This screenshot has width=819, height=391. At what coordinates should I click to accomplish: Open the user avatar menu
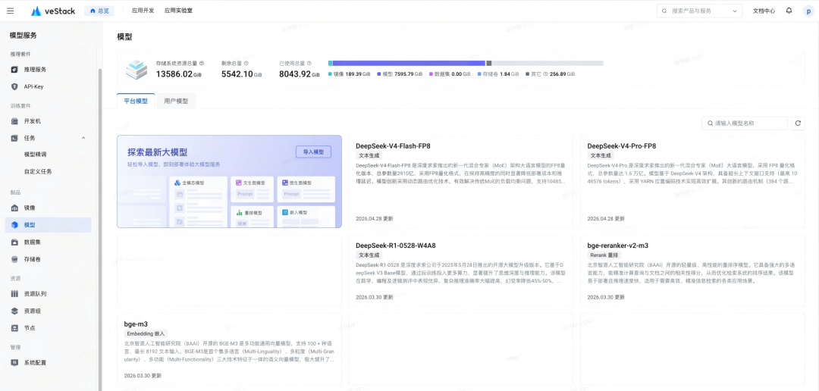click(x=808, y=11)
